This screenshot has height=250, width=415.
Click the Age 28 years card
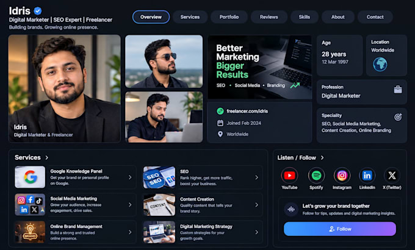click(x=339, y=55)
